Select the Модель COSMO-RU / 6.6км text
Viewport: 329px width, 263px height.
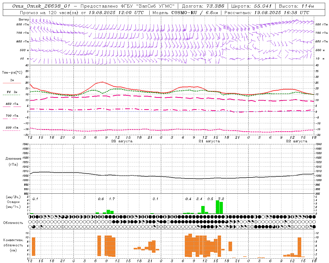click(x=185, y=13)
